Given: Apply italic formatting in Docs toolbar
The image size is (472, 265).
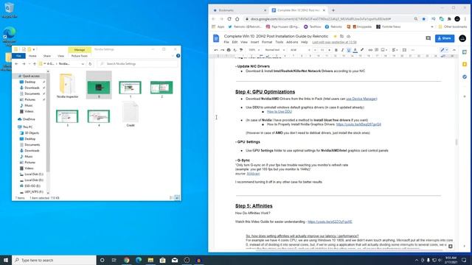Looking at the screenshot, I should 342,50.
